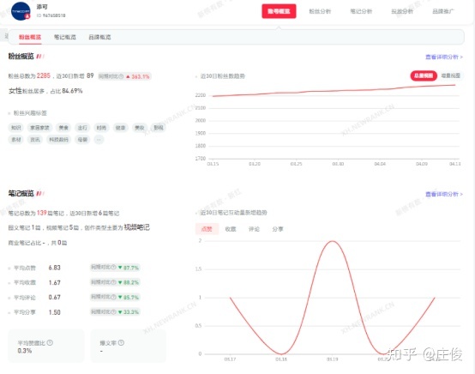Select the 品牌概览 sub-tab

99,37
